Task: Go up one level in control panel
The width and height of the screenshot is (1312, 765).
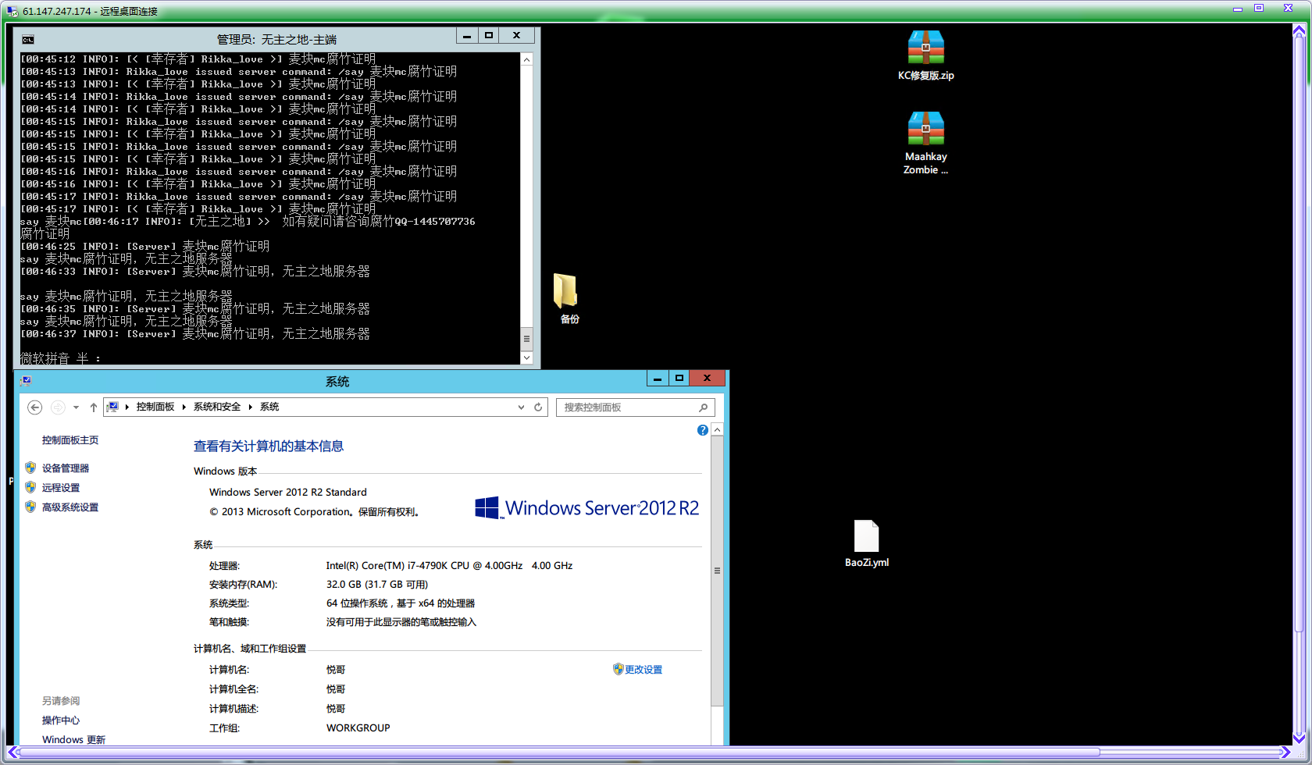Action: pos(94,407)
